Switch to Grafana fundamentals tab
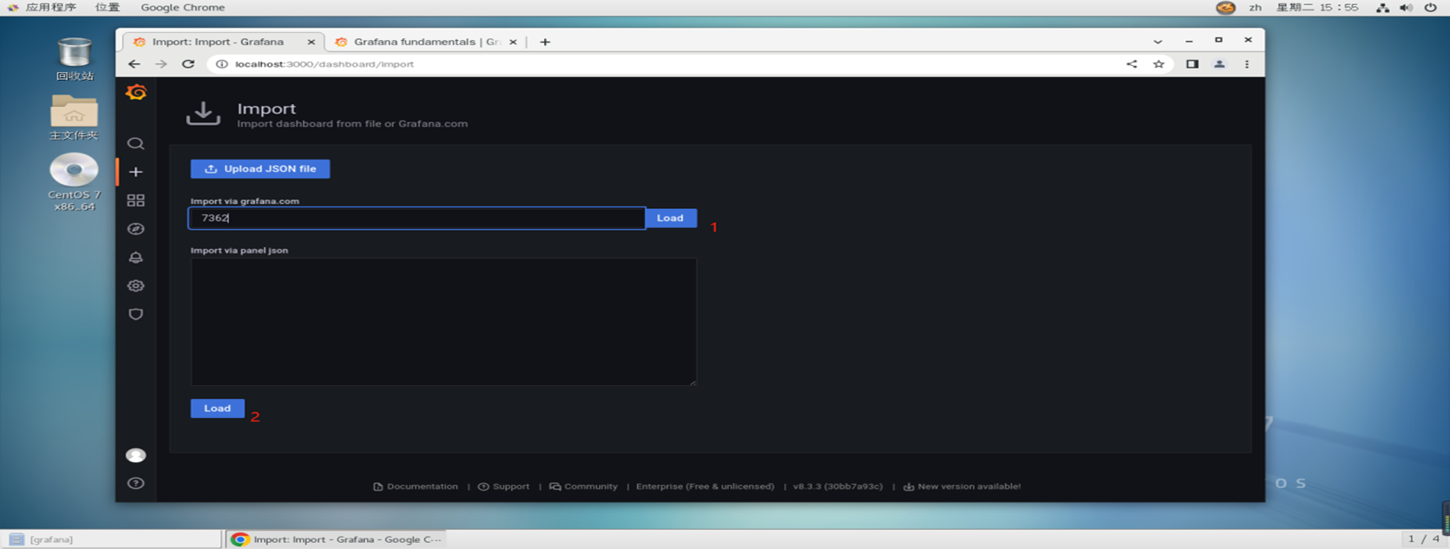This screenshot has width=1450, height=549. click(x=425, y=42)
